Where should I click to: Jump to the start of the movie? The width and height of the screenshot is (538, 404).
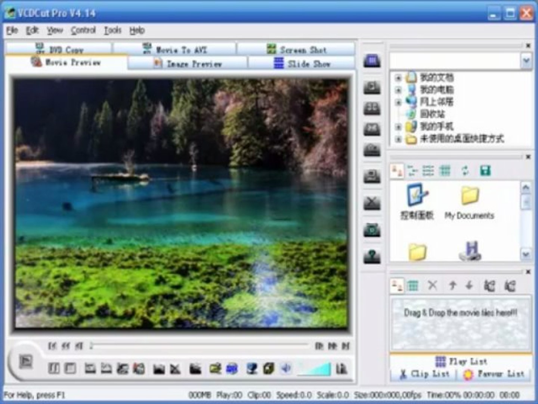(52, 346)
